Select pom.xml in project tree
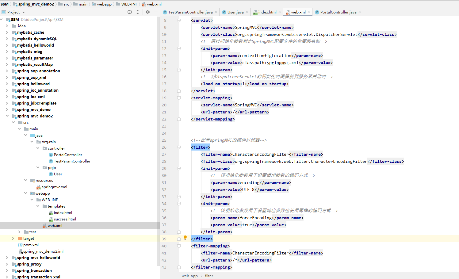This screenshot has height=279, width=459. (31, 245)
